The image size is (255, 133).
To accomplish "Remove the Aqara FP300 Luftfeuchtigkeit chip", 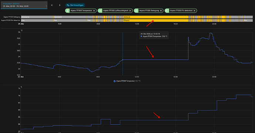I will coord(130,11).
